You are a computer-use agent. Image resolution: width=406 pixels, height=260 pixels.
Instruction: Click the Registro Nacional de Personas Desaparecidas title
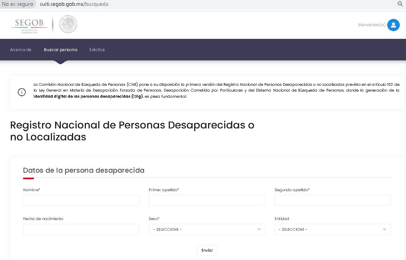click(132, 131)
